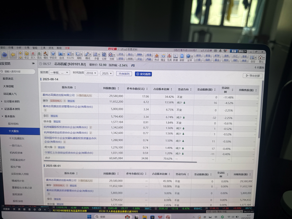Open the 报告期 dropdown
Viewport: 292px width, 219px height.
point(59,73)
